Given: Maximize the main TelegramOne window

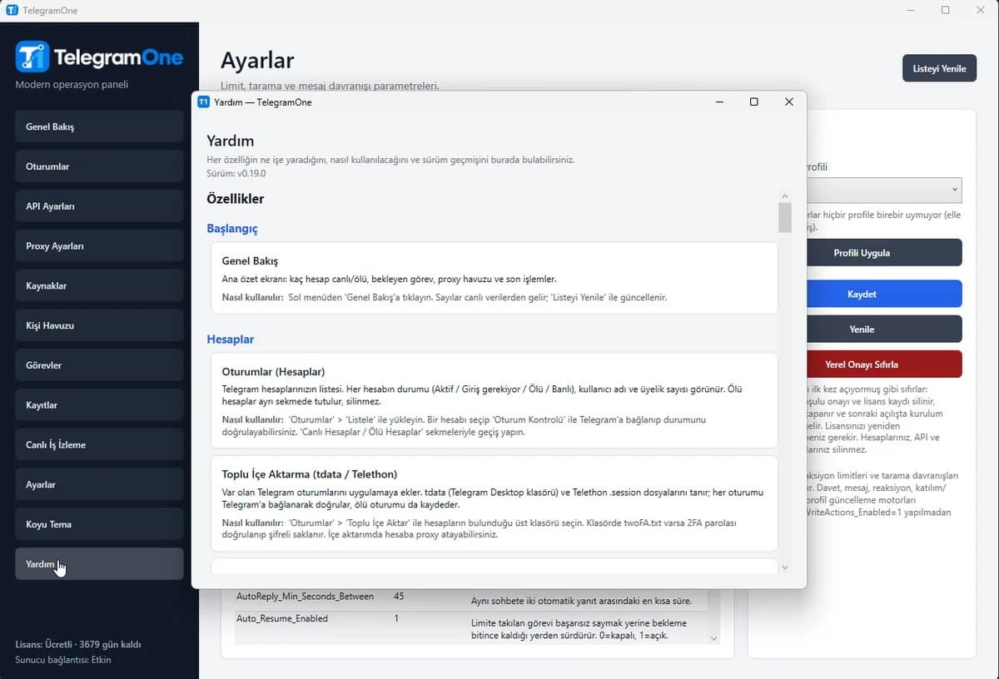Looking at the screenshot, I should pyautogui.click(x=945, y=10).
